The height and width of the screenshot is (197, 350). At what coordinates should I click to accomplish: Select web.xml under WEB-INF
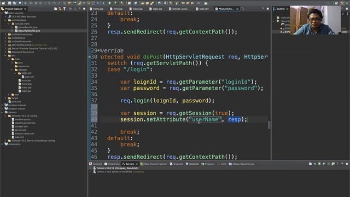[x=28, y=77]
